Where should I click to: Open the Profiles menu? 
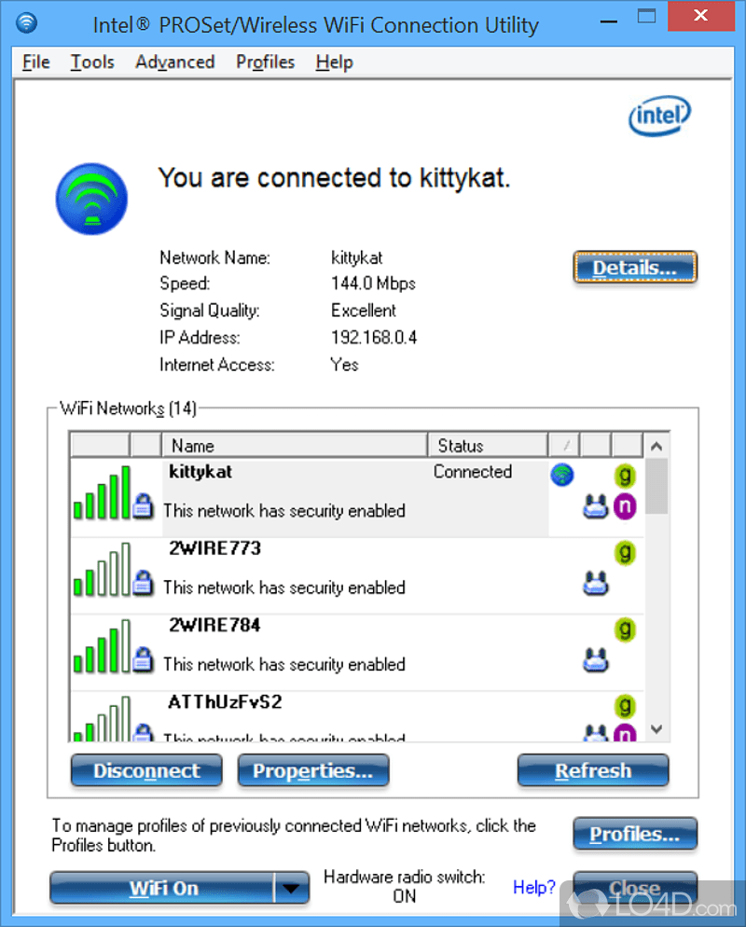(265, 62)
